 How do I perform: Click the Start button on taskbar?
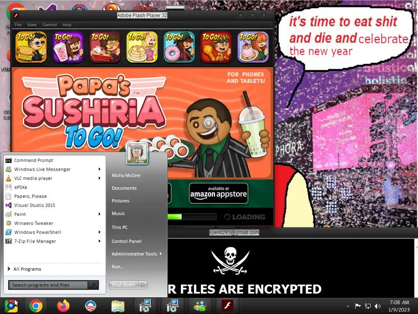pos(11,306)
